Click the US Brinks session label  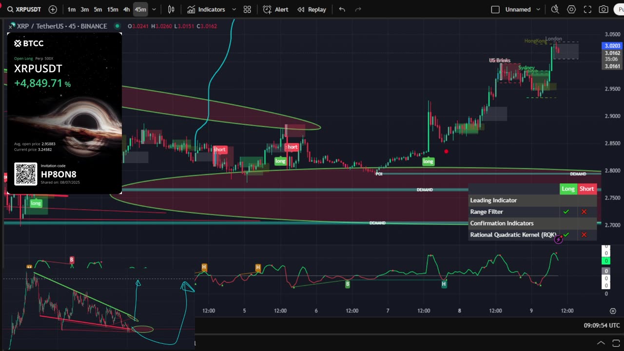tap(500, 60)
